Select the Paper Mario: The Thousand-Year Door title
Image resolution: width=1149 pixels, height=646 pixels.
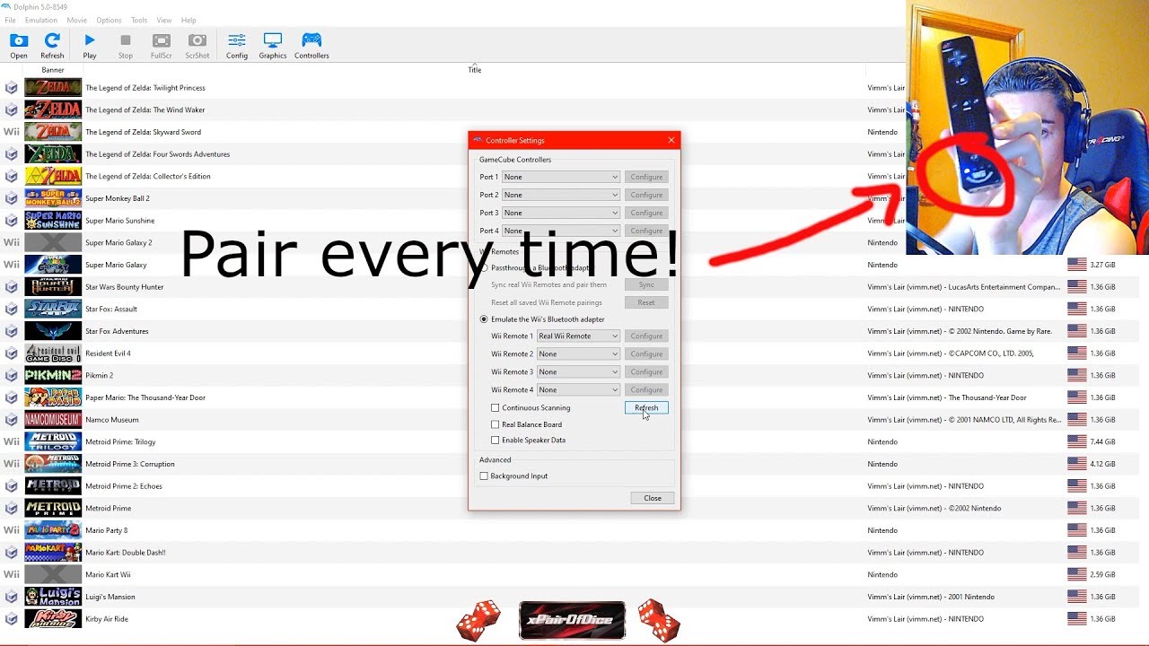(x=145, y=397)
